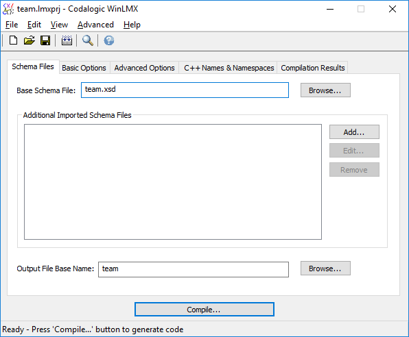Viewport: 409px width, 337px height.
Task: Open the File menu
Action: click(x=12, y=25)
